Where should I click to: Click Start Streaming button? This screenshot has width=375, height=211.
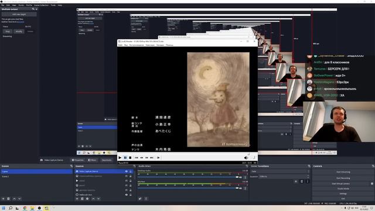point(343,172)
